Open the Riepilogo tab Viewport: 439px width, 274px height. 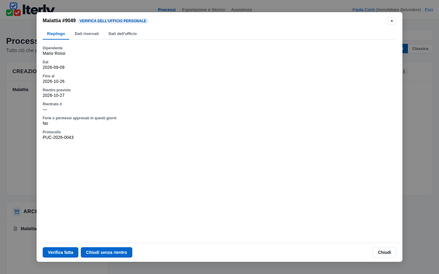coord(56,34)
